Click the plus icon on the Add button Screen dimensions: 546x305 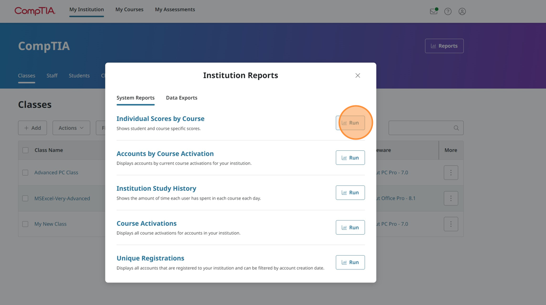[x=26, y=127]
